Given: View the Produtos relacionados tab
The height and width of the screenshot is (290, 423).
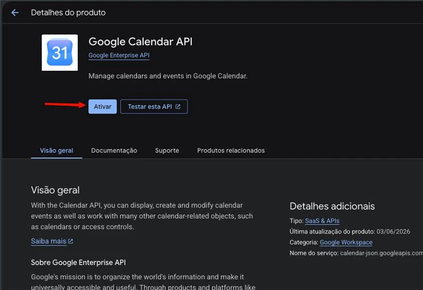Looking at the screenshot, I should tap(231, 150).
